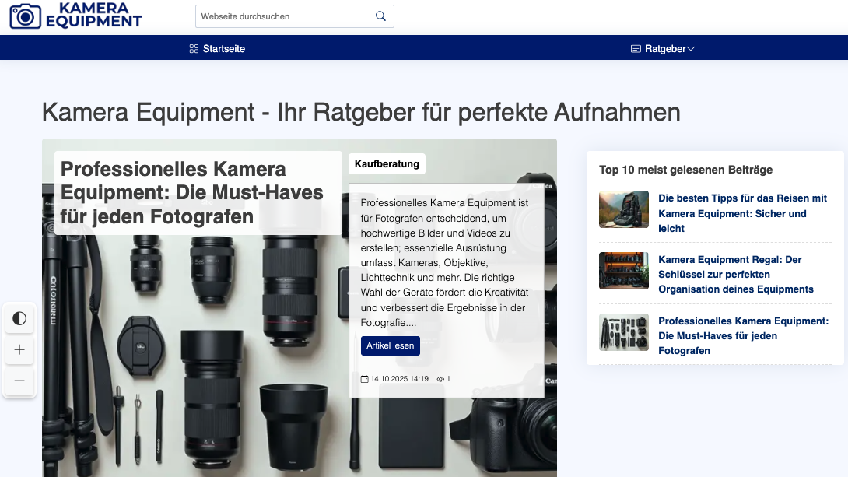Click the minus icon to shrink text
Screen dimensions: 848x477
(19, 381)
